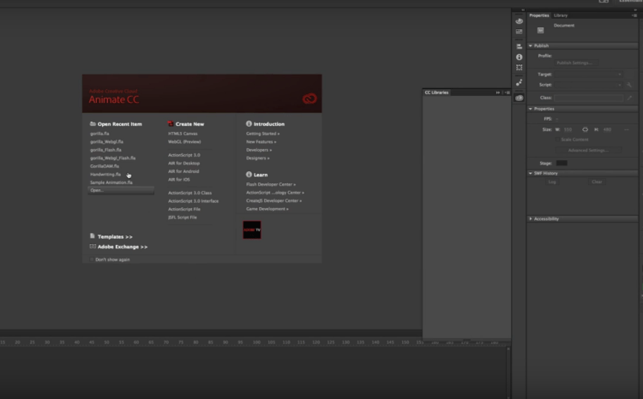Collapse the Properties section triangle
Screen dimensions: 643x399
click(530, 109)
